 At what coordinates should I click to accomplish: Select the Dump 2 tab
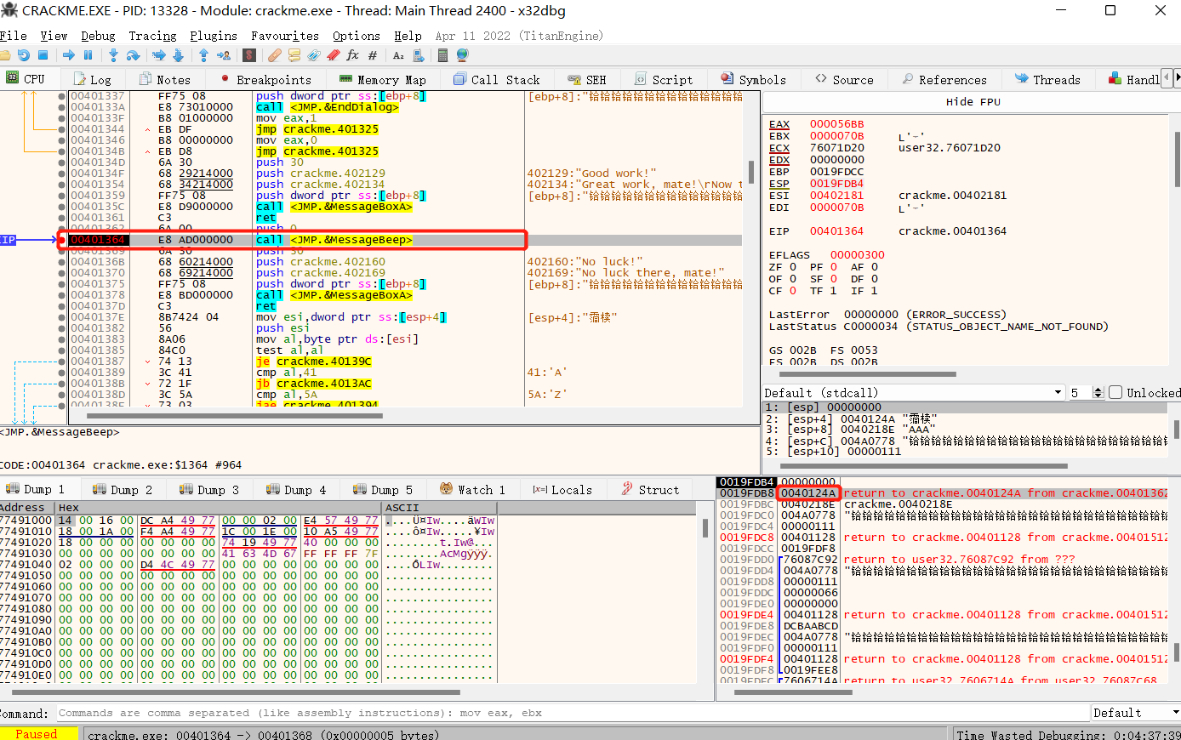(x=123, y=489)
